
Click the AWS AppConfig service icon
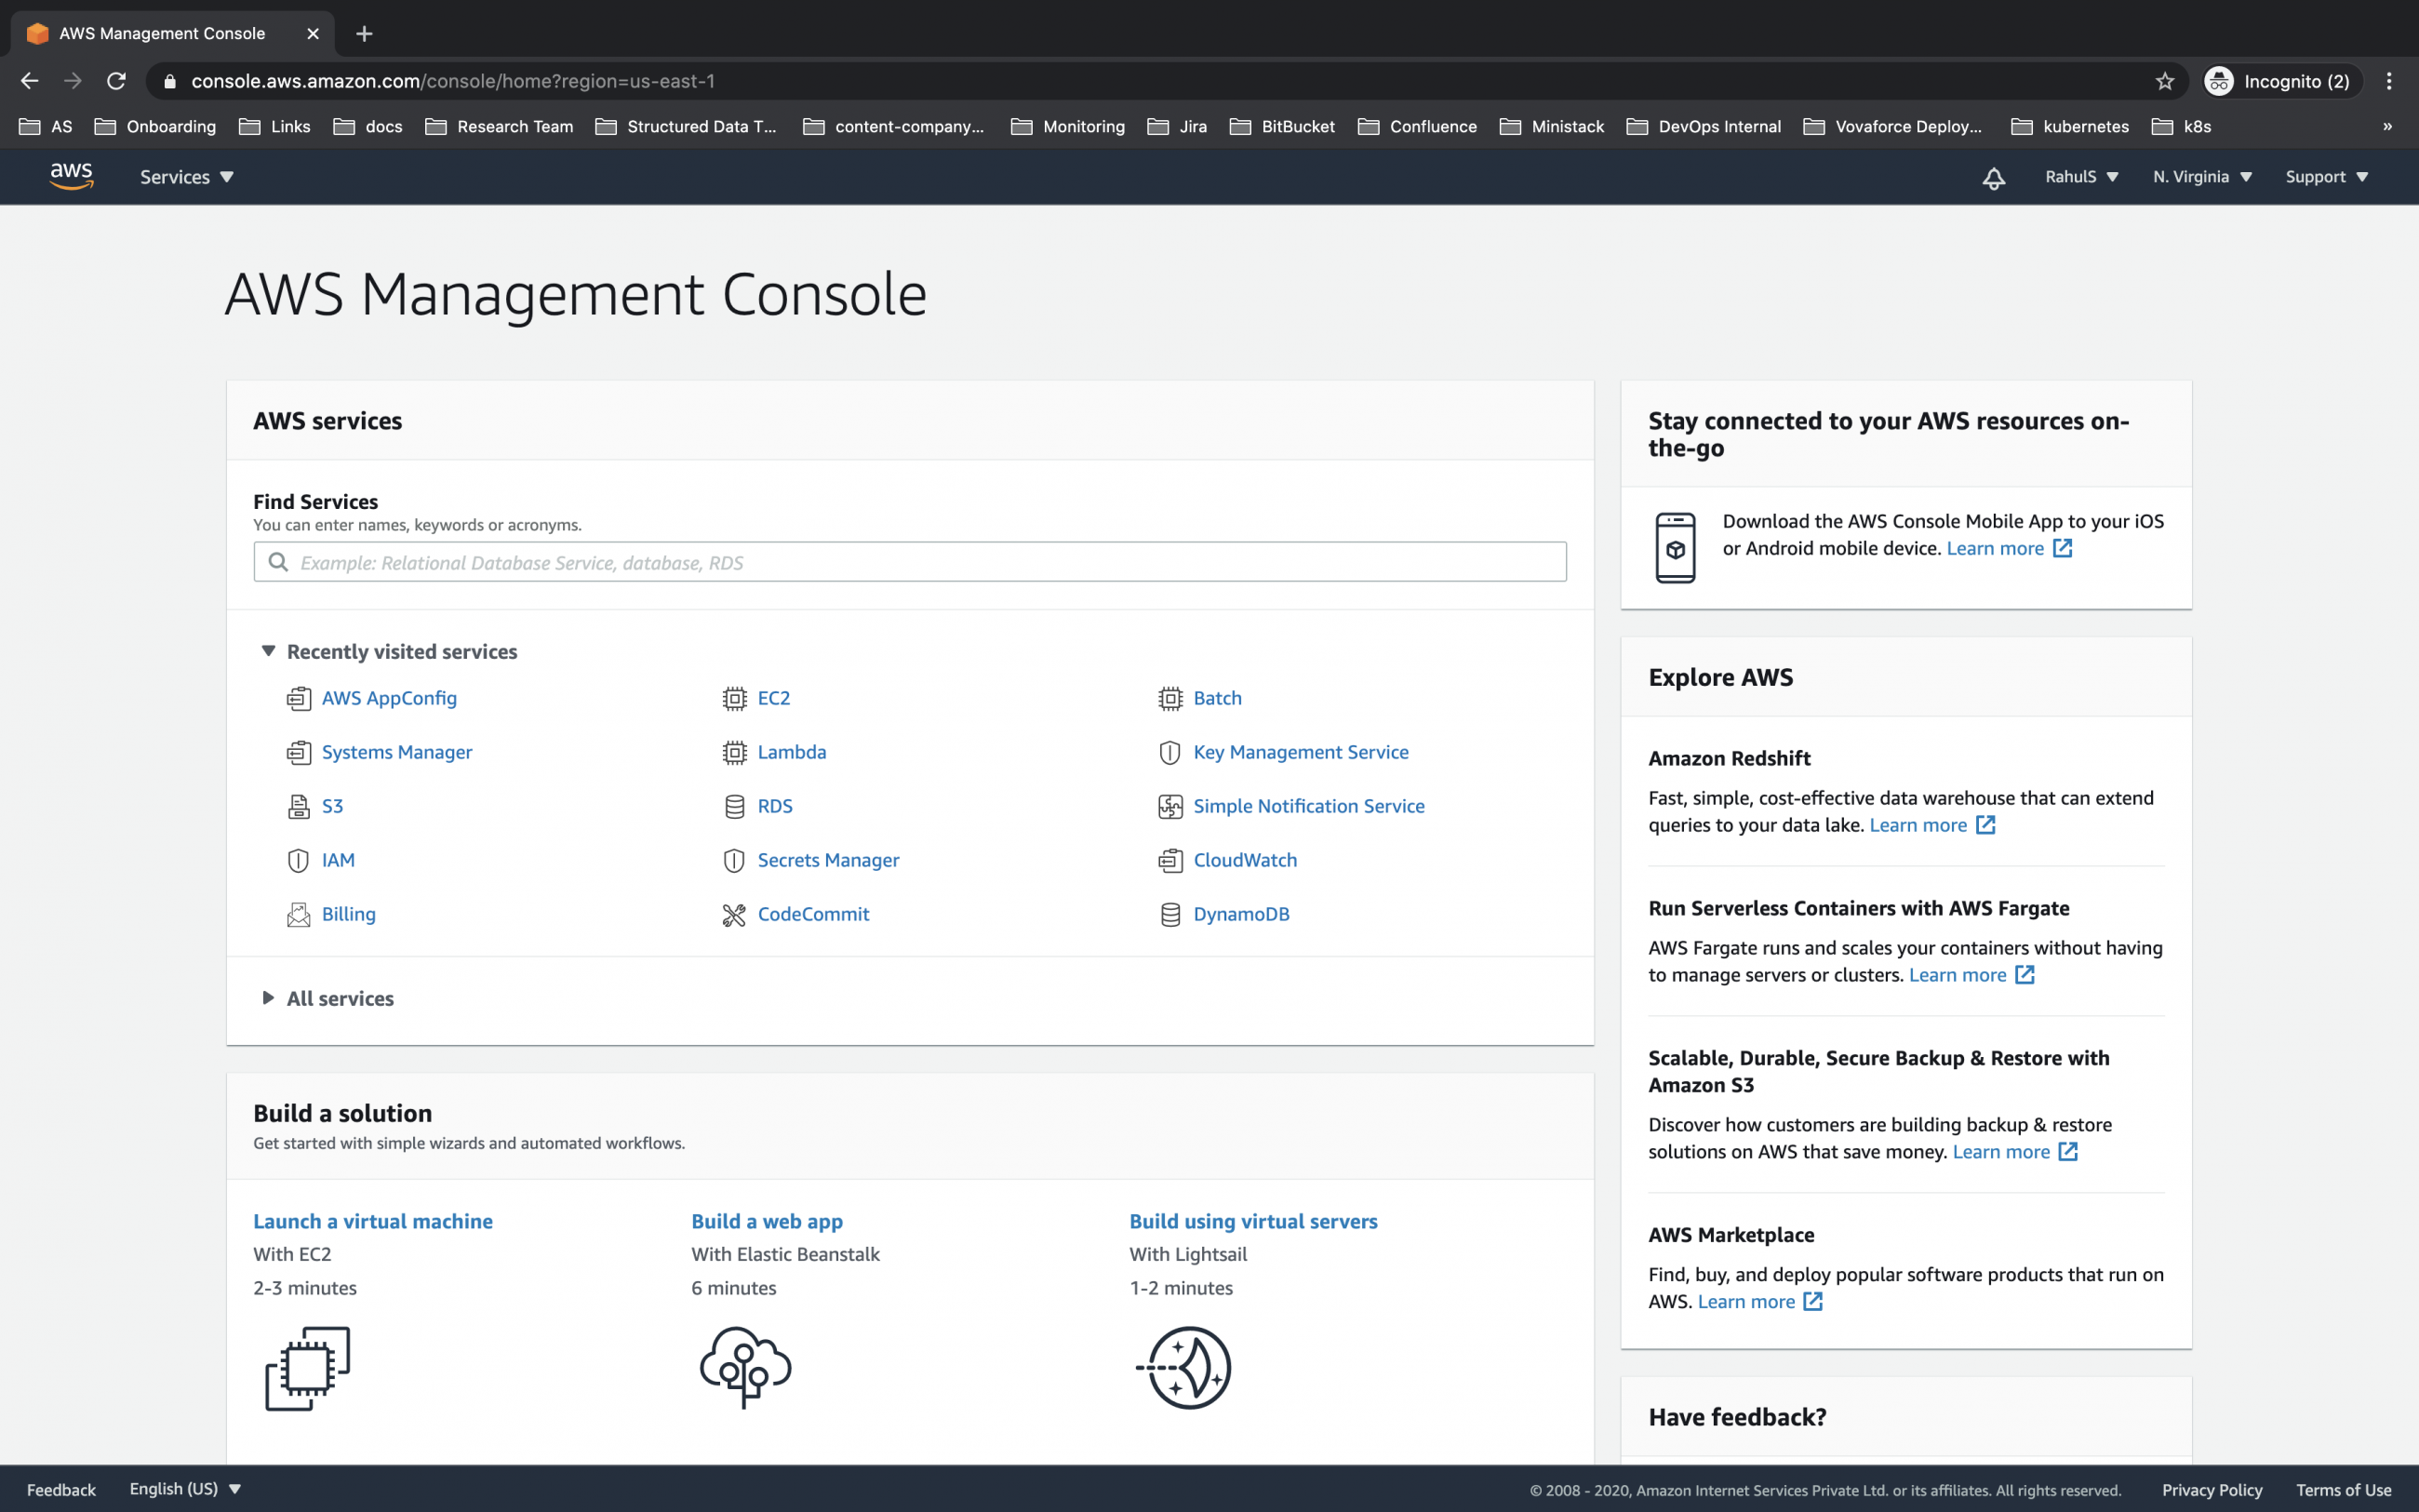tap(298, 698)
